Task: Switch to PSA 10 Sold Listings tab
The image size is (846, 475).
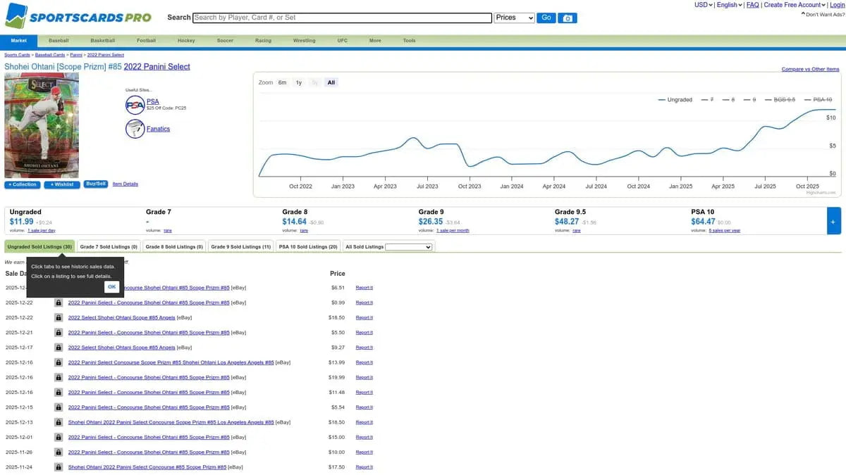Action: (308, 247)
